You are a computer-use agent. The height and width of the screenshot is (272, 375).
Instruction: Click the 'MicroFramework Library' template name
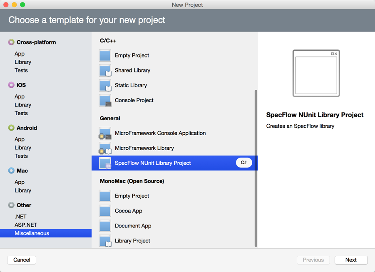click(x=144, y=148)
